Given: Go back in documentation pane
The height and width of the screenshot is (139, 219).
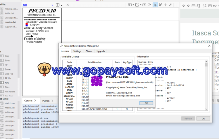Looking at the screenshot, I should 184,6.
